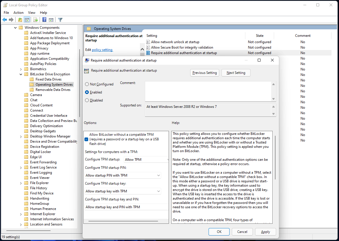Expand the Desktop Window Manager node
The image size is (339, 241).
[x=21, y=137]
